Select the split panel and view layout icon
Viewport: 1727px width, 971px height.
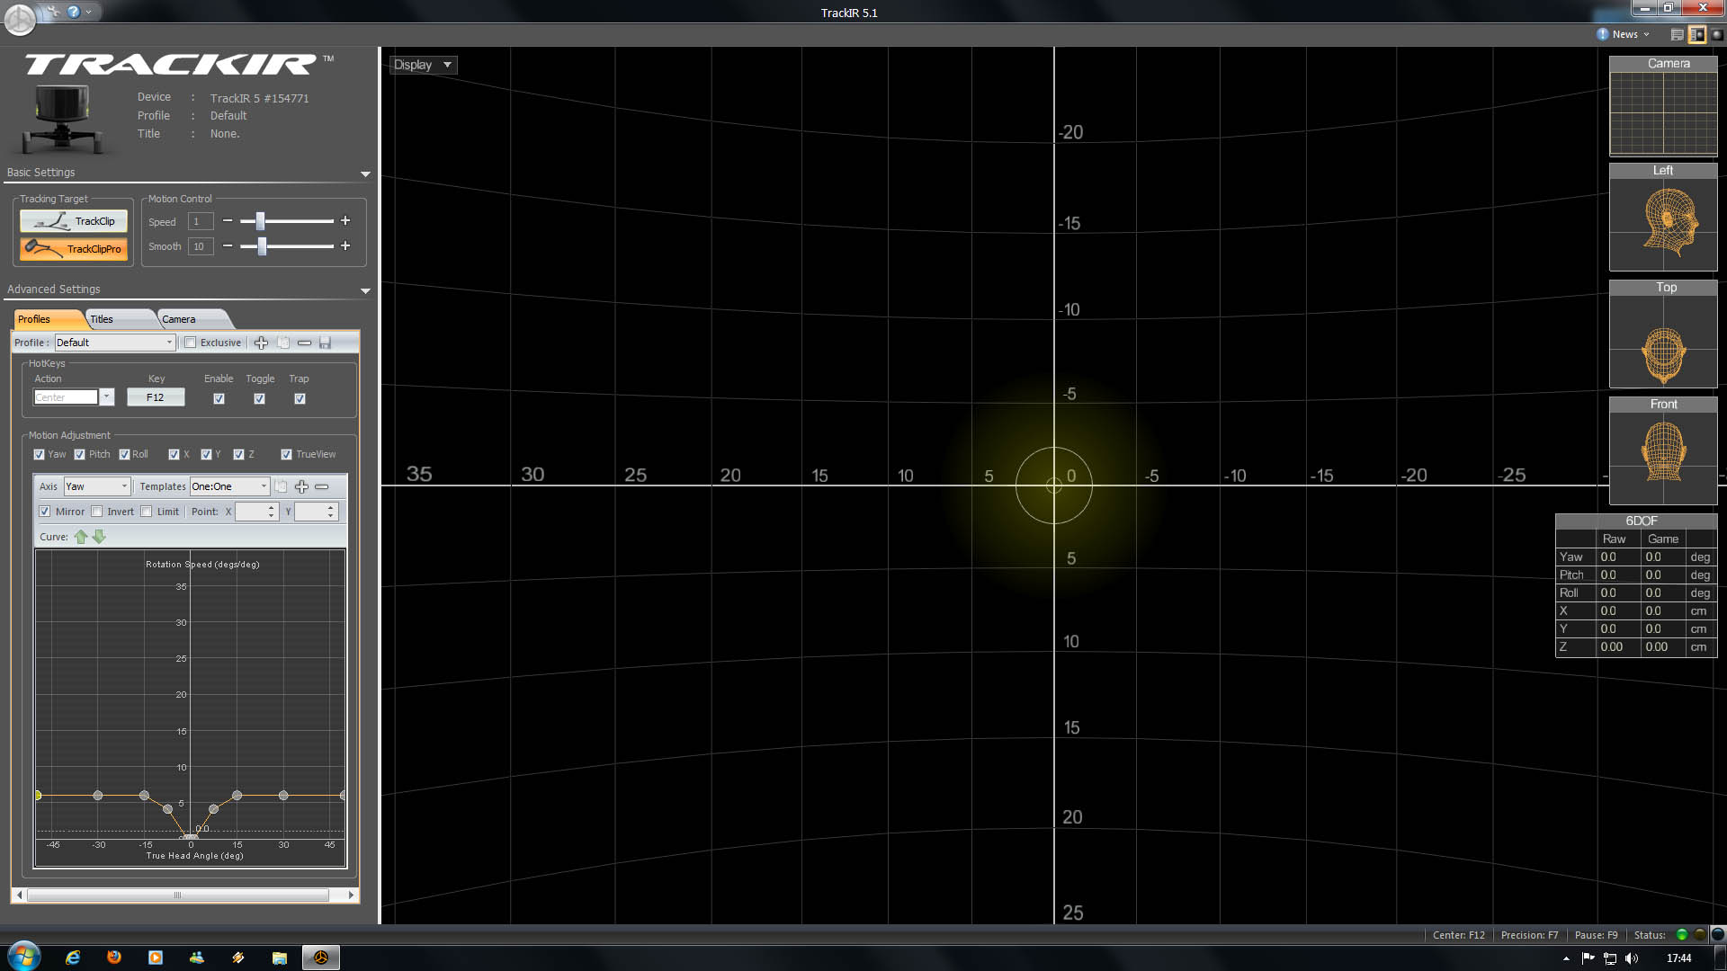1696,34
